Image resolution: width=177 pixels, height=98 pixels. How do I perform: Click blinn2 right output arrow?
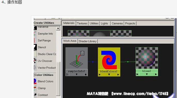point(156,74)
